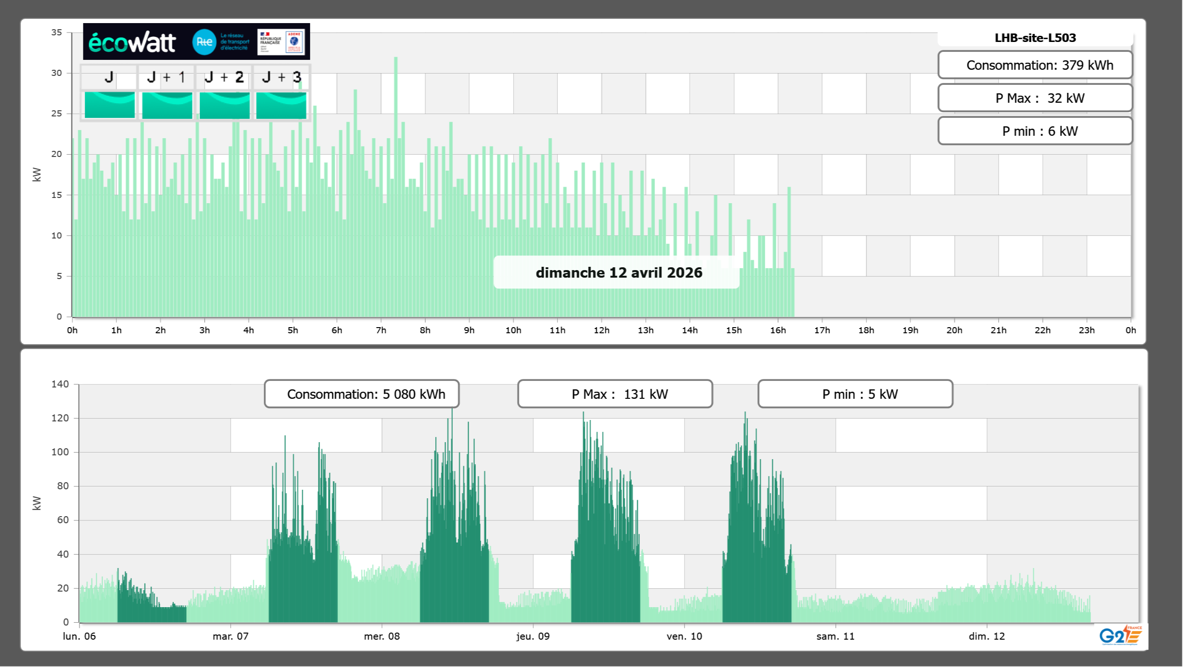Click the J + 3 header label
The image size is (1183, 667).
281,77
